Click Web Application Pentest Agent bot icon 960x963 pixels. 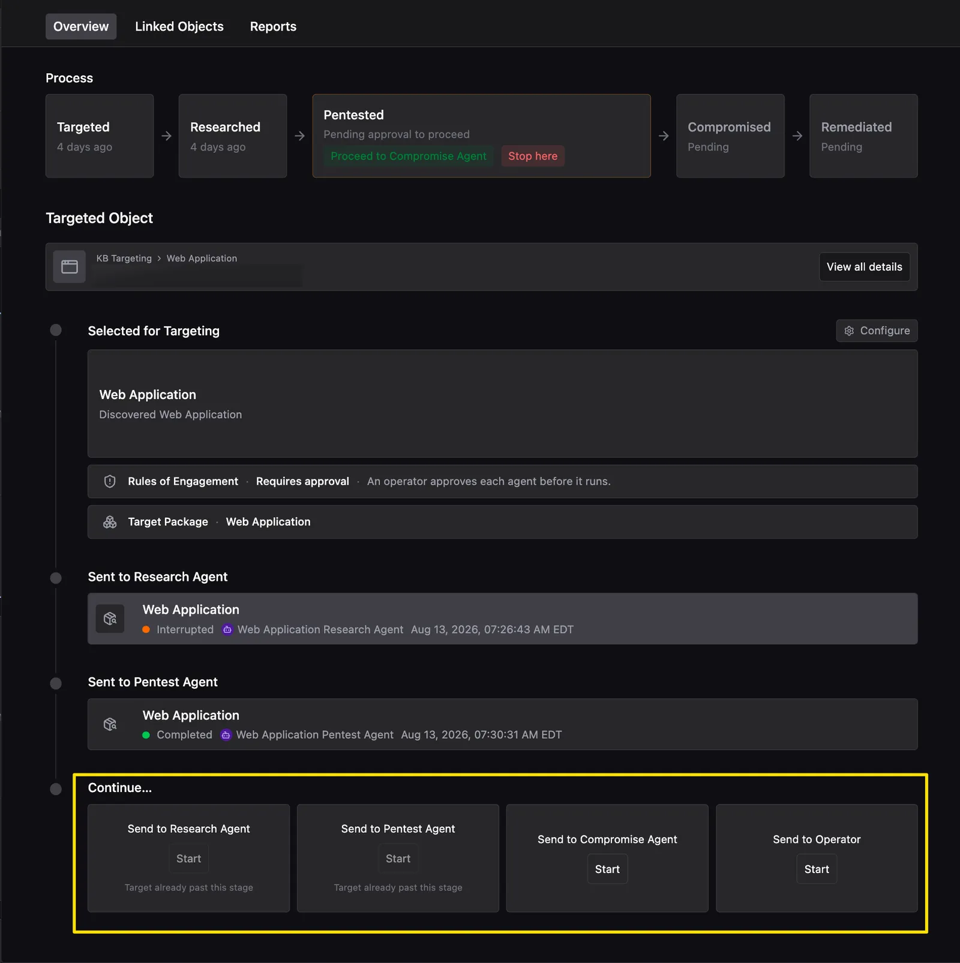226,735
